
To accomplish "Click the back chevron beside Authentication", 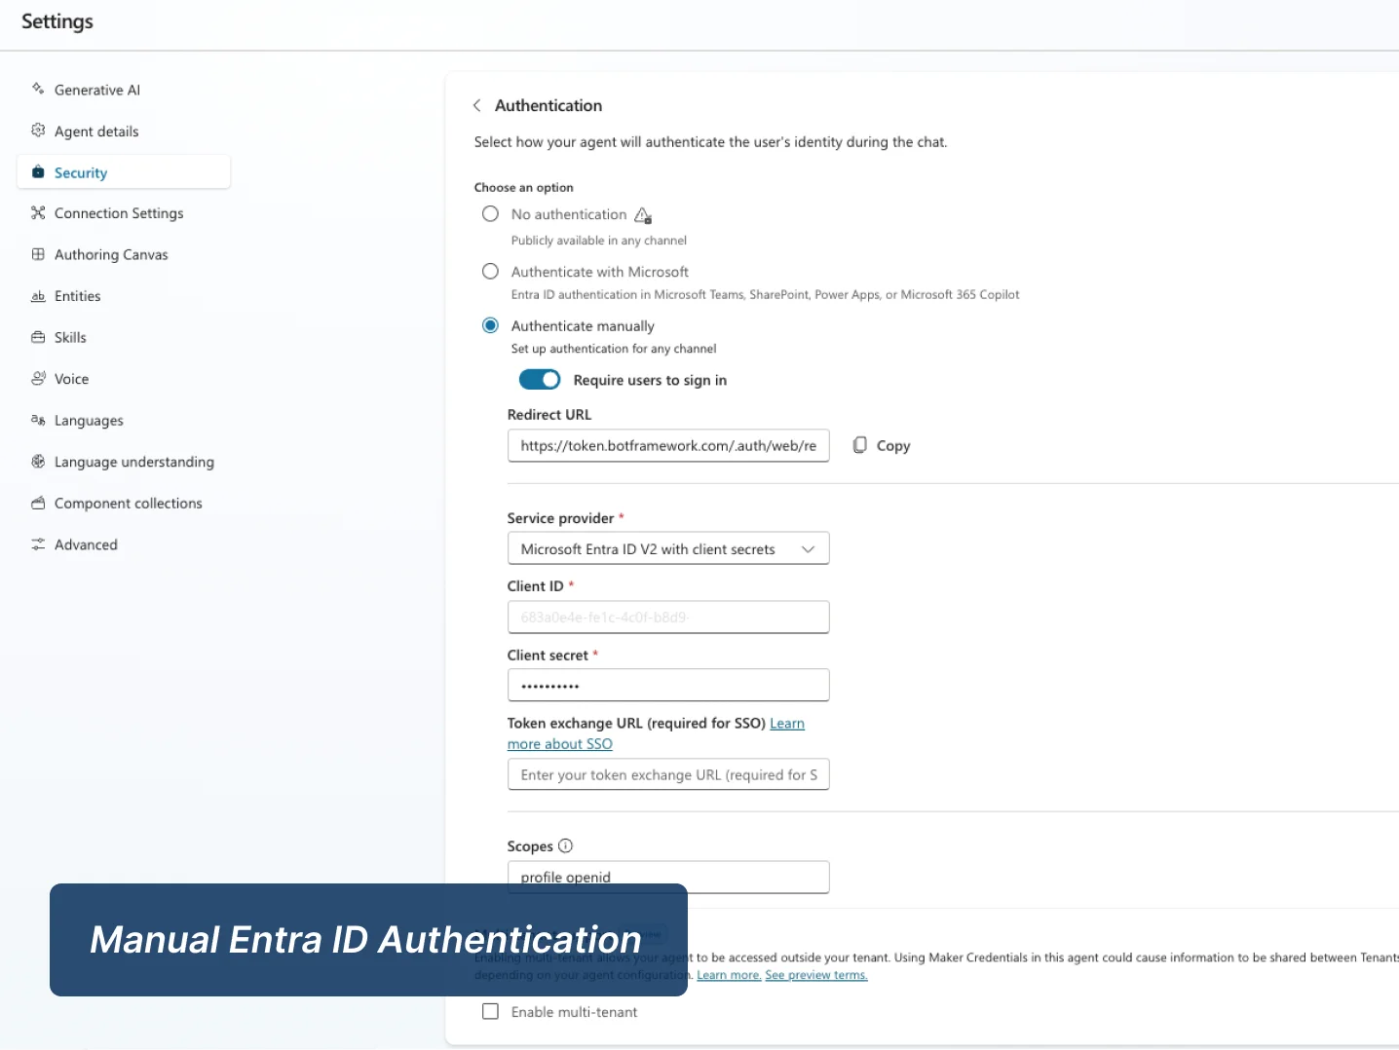I will (477, 105).
